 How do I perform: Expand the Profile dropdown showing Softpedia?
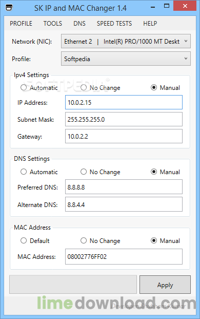click(x=126, y=59)
